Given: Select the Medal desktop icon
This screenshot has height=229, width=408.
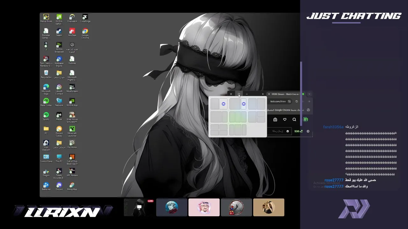Looking at the screenshot, I should (x=59, y=116).
